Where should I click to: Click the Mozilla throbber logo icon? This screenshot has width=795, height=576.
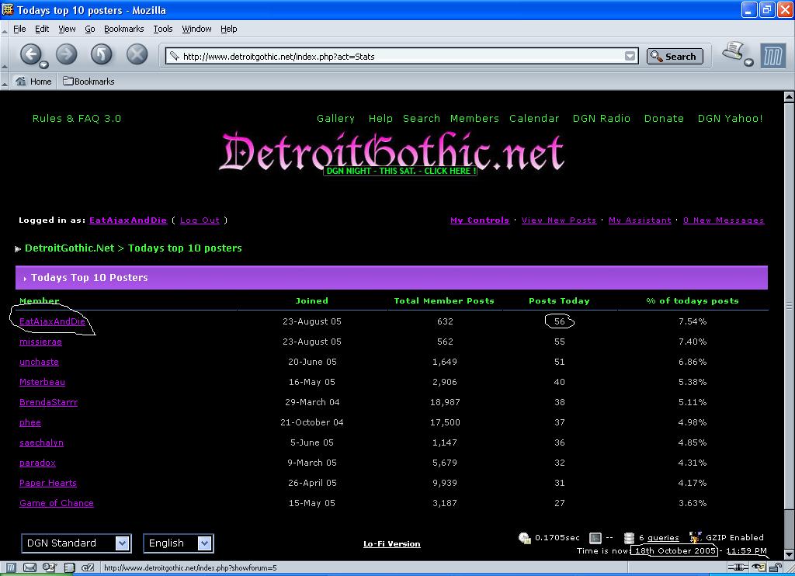772,56
